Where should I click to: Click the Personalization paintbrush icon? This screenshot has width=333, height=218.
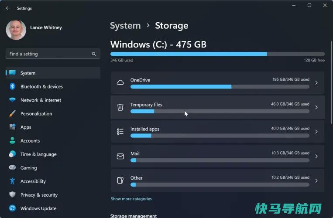[12, 113]
